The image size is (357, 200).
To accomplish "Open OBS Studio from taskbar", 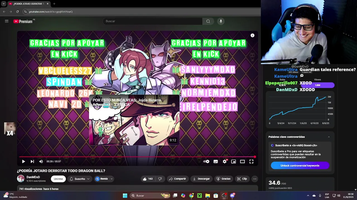I will (224, 196).
